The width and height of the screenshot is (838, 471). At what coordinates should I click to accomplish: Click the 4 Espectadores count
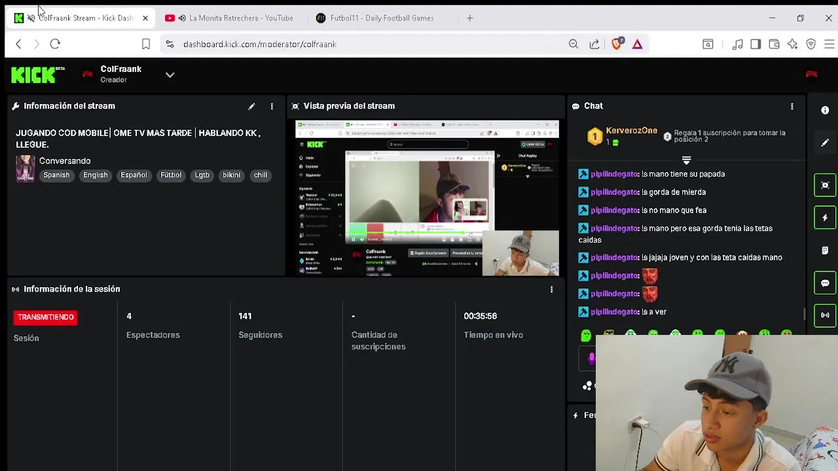pyautogui.click(x=129, y=316)
